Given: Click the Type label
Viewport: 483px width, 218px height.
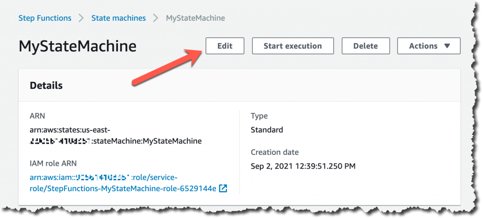Looking at the screenshot, I should (x=259, y=116).
